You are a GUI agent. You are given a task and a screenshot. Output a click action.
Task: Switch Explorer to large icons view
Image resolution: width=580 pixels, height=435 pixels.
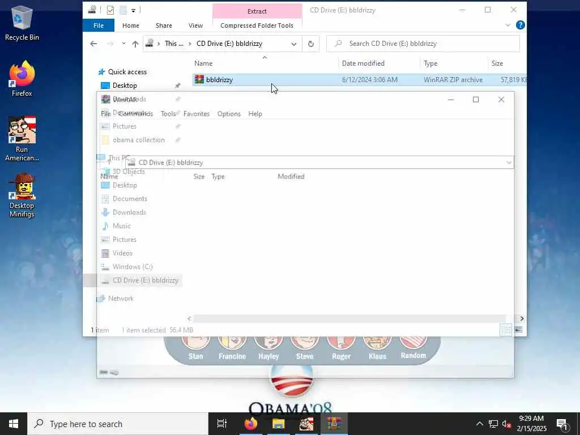pos(519,330)
